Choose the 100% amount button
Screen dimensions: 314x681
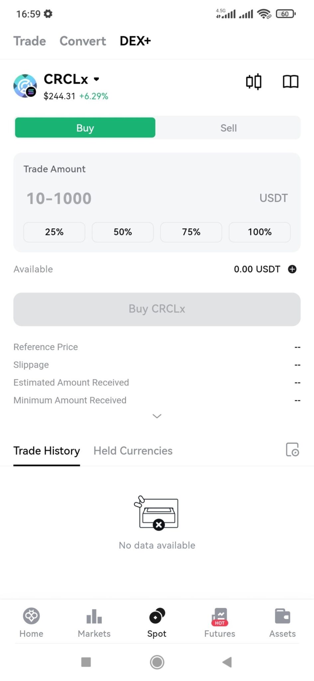click(260, 232)
